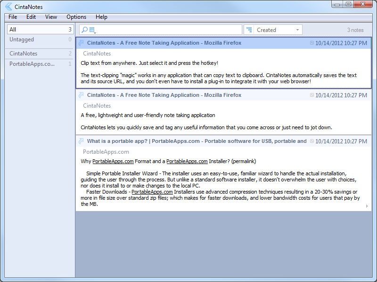Viewport: 377px width, 282px height.
Task: Click the 'A free, lightweight and user-friendly' text
Action: click(x=148, y=115)
